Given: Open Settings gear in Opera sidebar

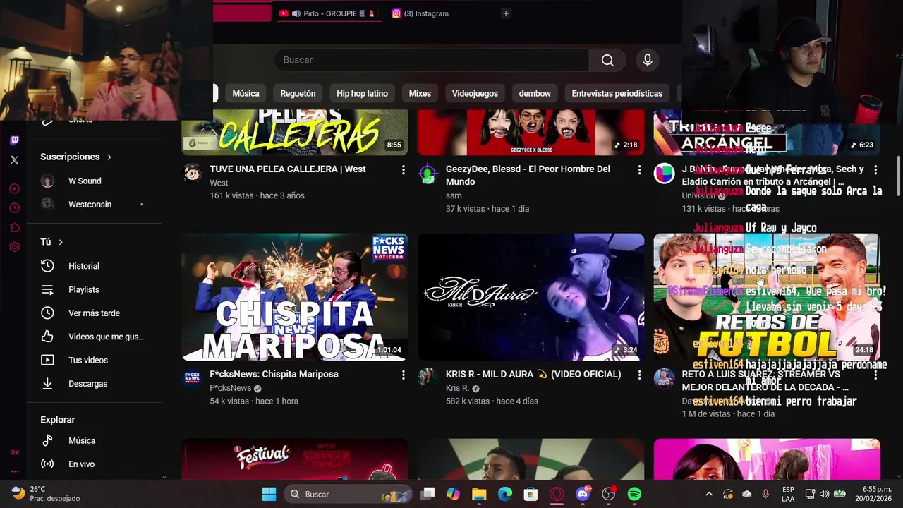Looking at the screenshot, I should pyautogui.click(x=14, y=247).
